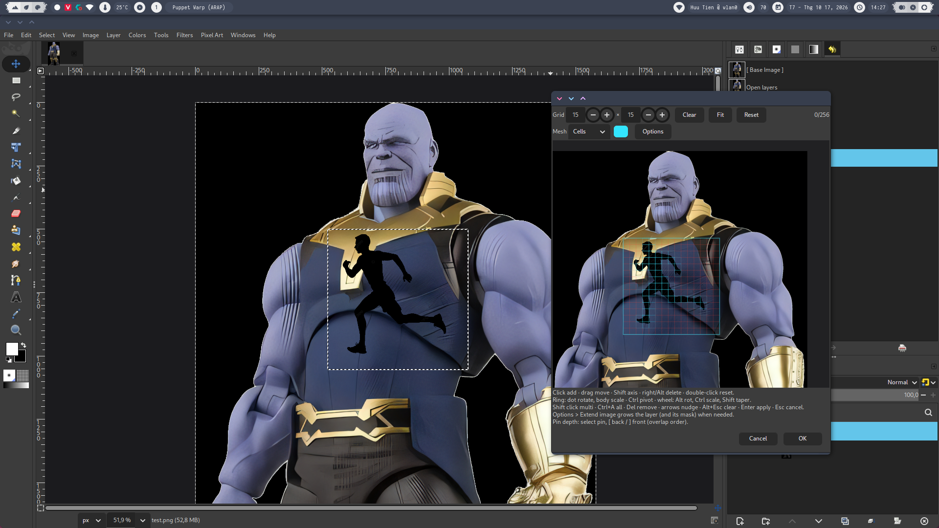
Task: Delete layer using bottom panel icon
Action: [x=924, y=521]
